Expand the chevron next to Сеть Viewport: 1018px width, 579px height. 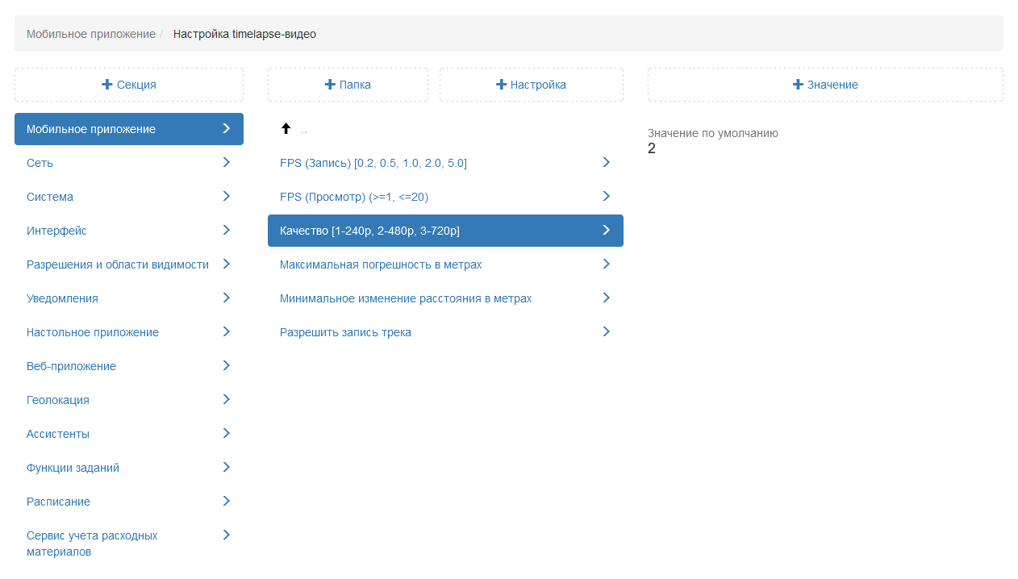pyautogui.click(x=226, y=163)
